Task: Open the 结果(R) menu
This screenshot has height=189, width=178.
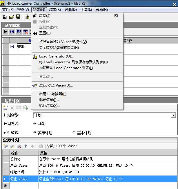Action: 55,10
